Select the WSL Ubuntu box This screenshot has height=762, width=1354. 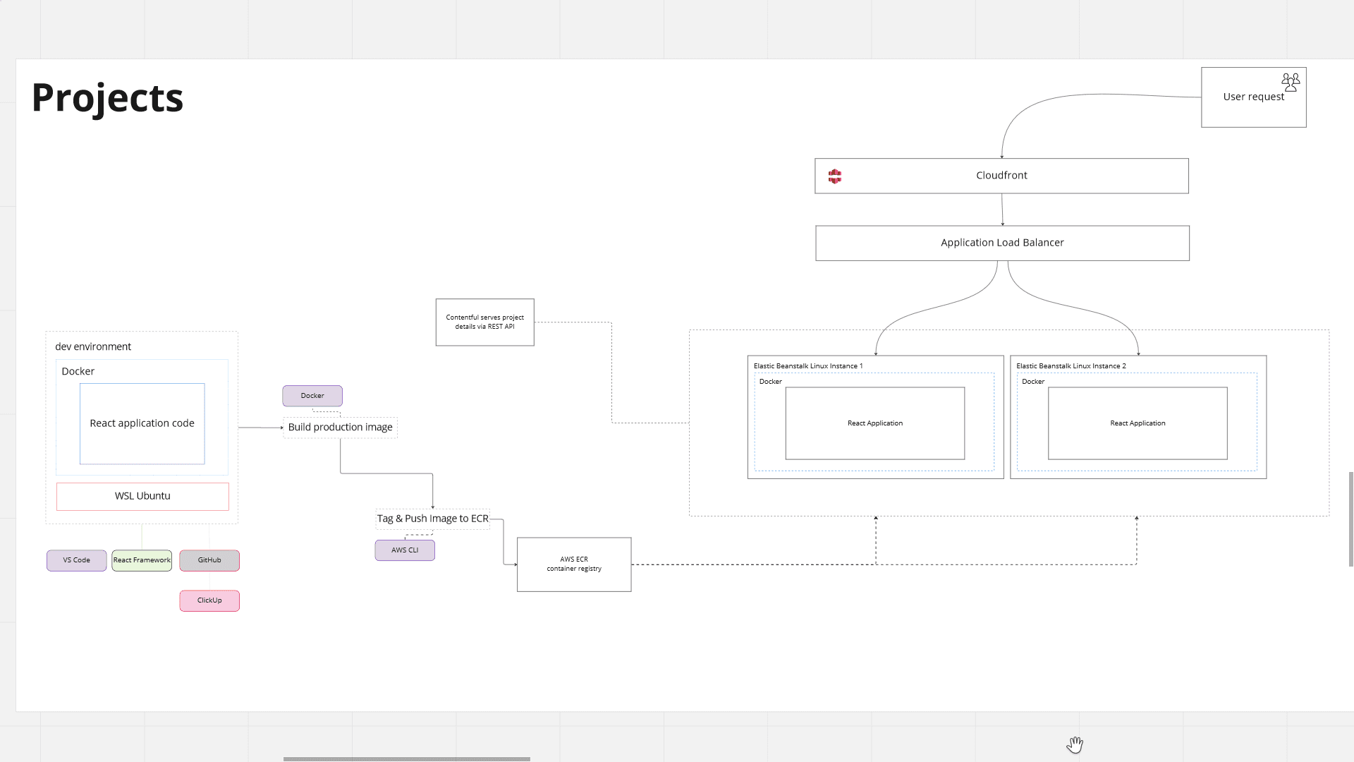coord(142,496)
